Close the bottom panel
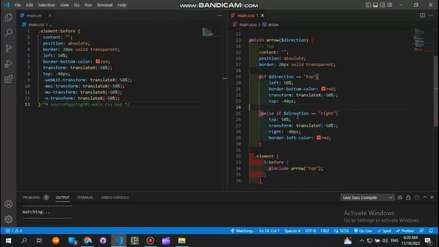 (x=432, y=197)
